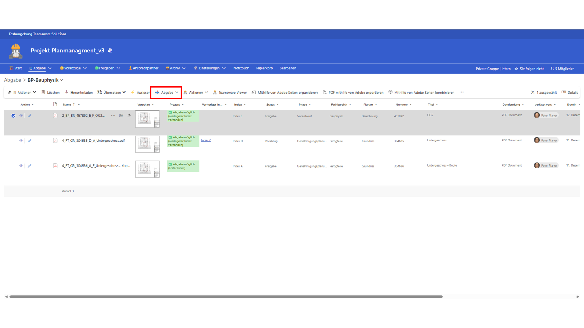Open the Papierkorb navigation item
584x328 pixels.
point(264,68)
